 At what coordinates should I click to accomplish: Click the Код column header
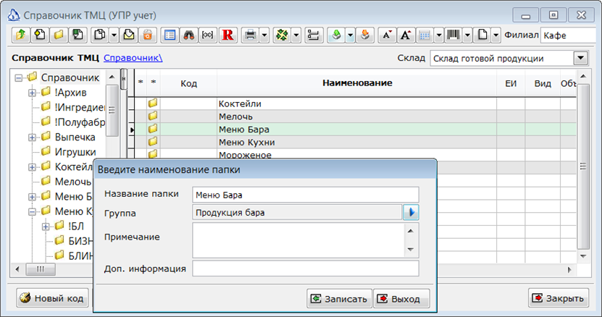coord(188,83)
